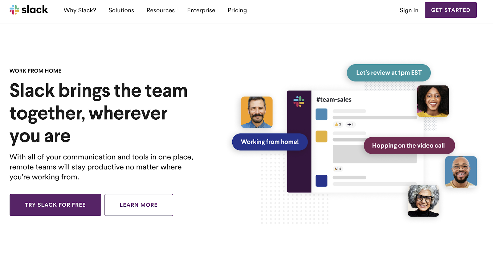493x262 pixels.
Task: Click the add reaction plus icon
Action: tap(350, 125)
